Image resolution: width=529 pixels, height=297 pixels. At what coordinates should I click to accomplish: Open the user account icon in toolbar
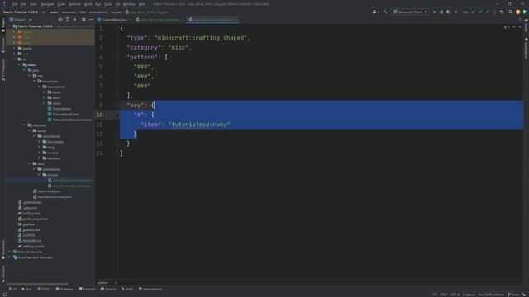pyautogui.click(x=375, y=12)
